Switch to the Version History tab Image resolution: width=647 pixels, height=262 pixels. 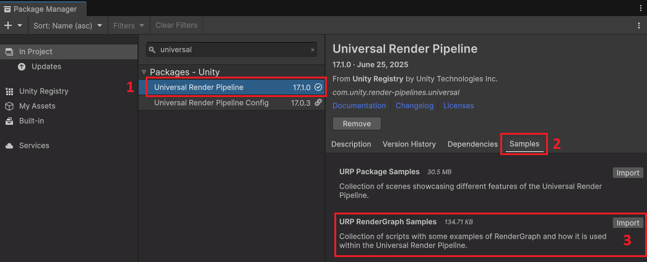click(409, 144)
